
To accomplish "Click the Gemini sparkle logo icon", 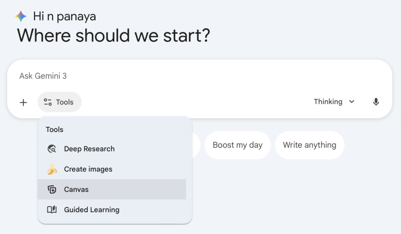I will click(x=20, y=16).
